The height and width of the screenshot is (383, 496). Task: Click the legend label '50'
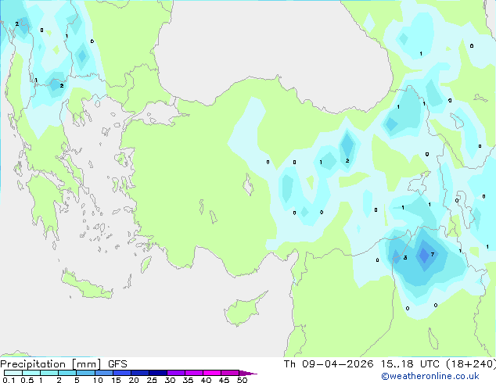242,380
